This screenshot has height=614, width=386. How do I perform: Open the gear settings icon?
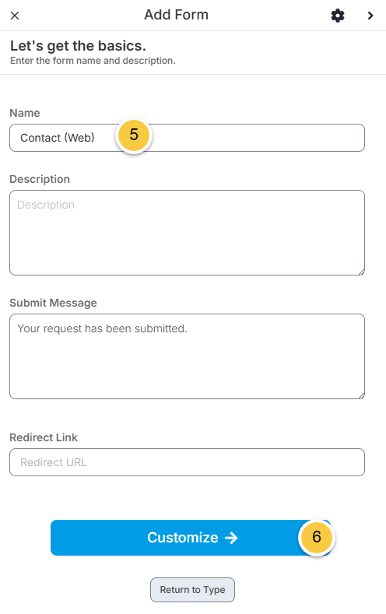[x=338, y=16]
